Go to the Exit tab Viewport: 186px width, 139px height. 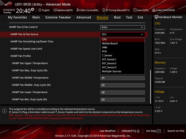(x=140, y=18)
